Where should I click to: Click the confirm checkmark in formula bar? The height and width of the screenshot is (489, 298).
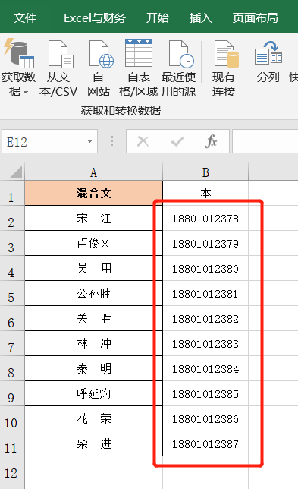click(177, 142)
